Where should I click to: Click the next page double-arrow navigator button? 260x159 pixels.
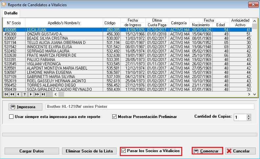[37, 94]
